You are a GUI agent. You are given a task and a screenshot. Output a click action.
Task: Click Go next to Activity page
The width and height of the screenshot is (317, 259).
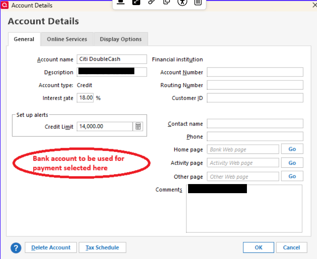[x=292, y=163]
